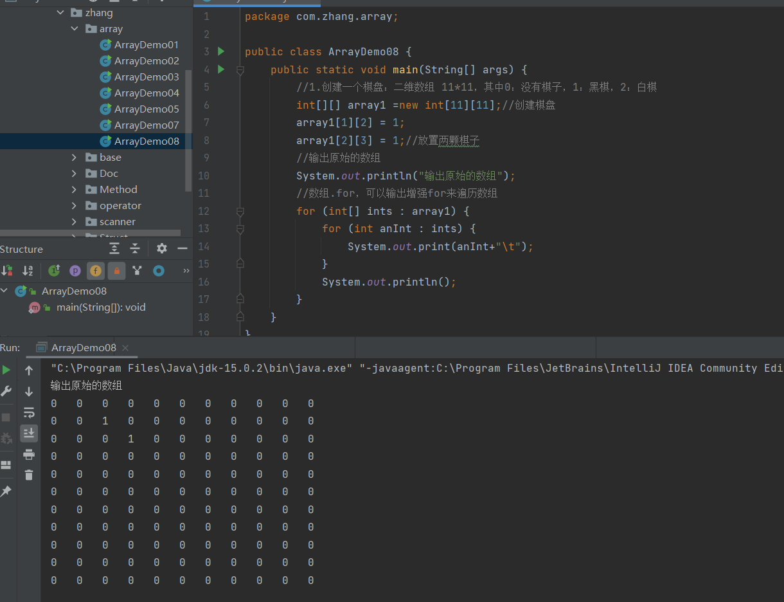Hide the Structure panel with the minus icon
This screenshot has width=784, height=602.
click(x=183, y=248)
